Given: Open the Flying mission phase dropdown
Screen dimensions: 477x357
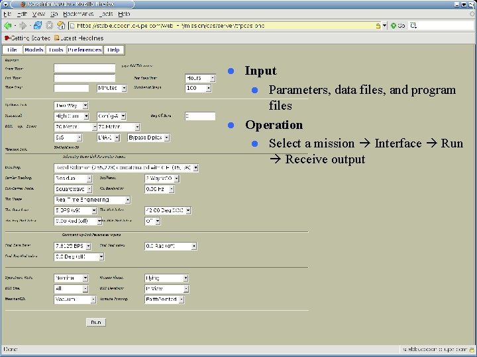Looking at the screenshot, I should 166,278.
